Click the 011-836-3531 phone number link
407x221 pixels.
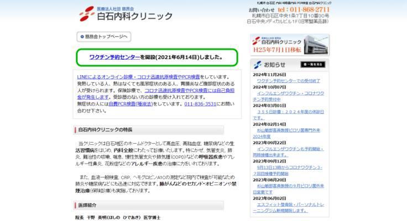click(200, 103)
